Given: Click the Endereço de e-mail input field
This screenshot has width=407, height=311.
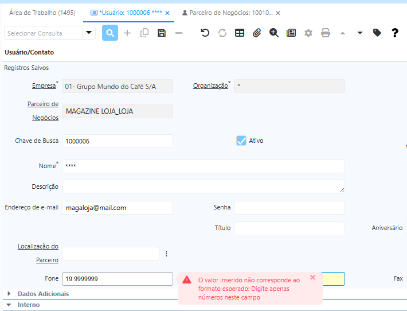Looking at the screenshot, I should [x=117, y=208].
